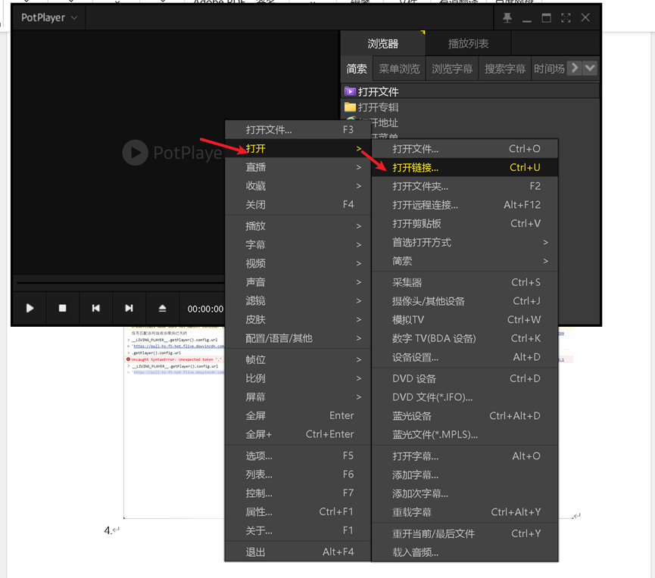655x578 pixels.
Task: Click the eject/open file icon
Action: [x=162, y=308]
